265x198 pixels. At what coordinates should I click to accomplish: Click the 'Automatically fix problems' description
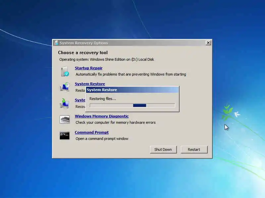tap(131, 74)
